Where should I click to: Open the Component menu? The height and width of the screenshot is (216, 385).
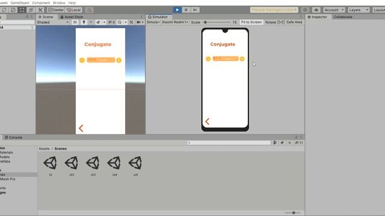pos(41,2)
